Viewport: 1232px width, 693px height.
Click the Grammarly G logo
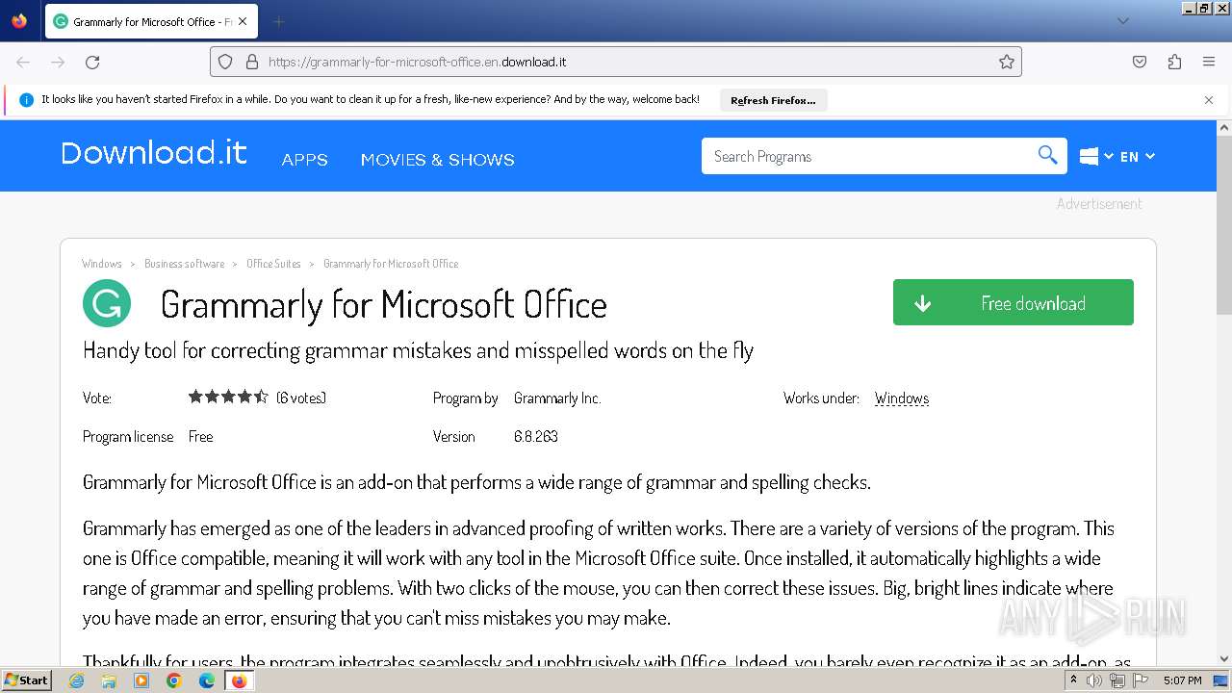(107, 303)
